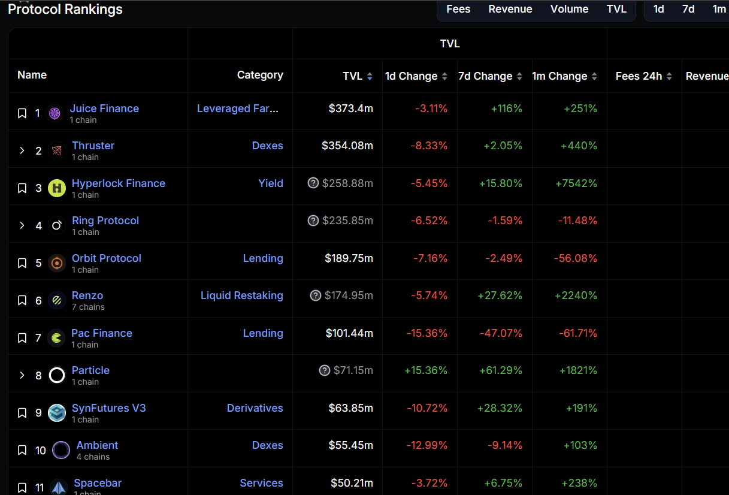The width and height of the screenshot is (729, 495).
Task: Click Spacebar logo icon
Action: click(59, 488)
